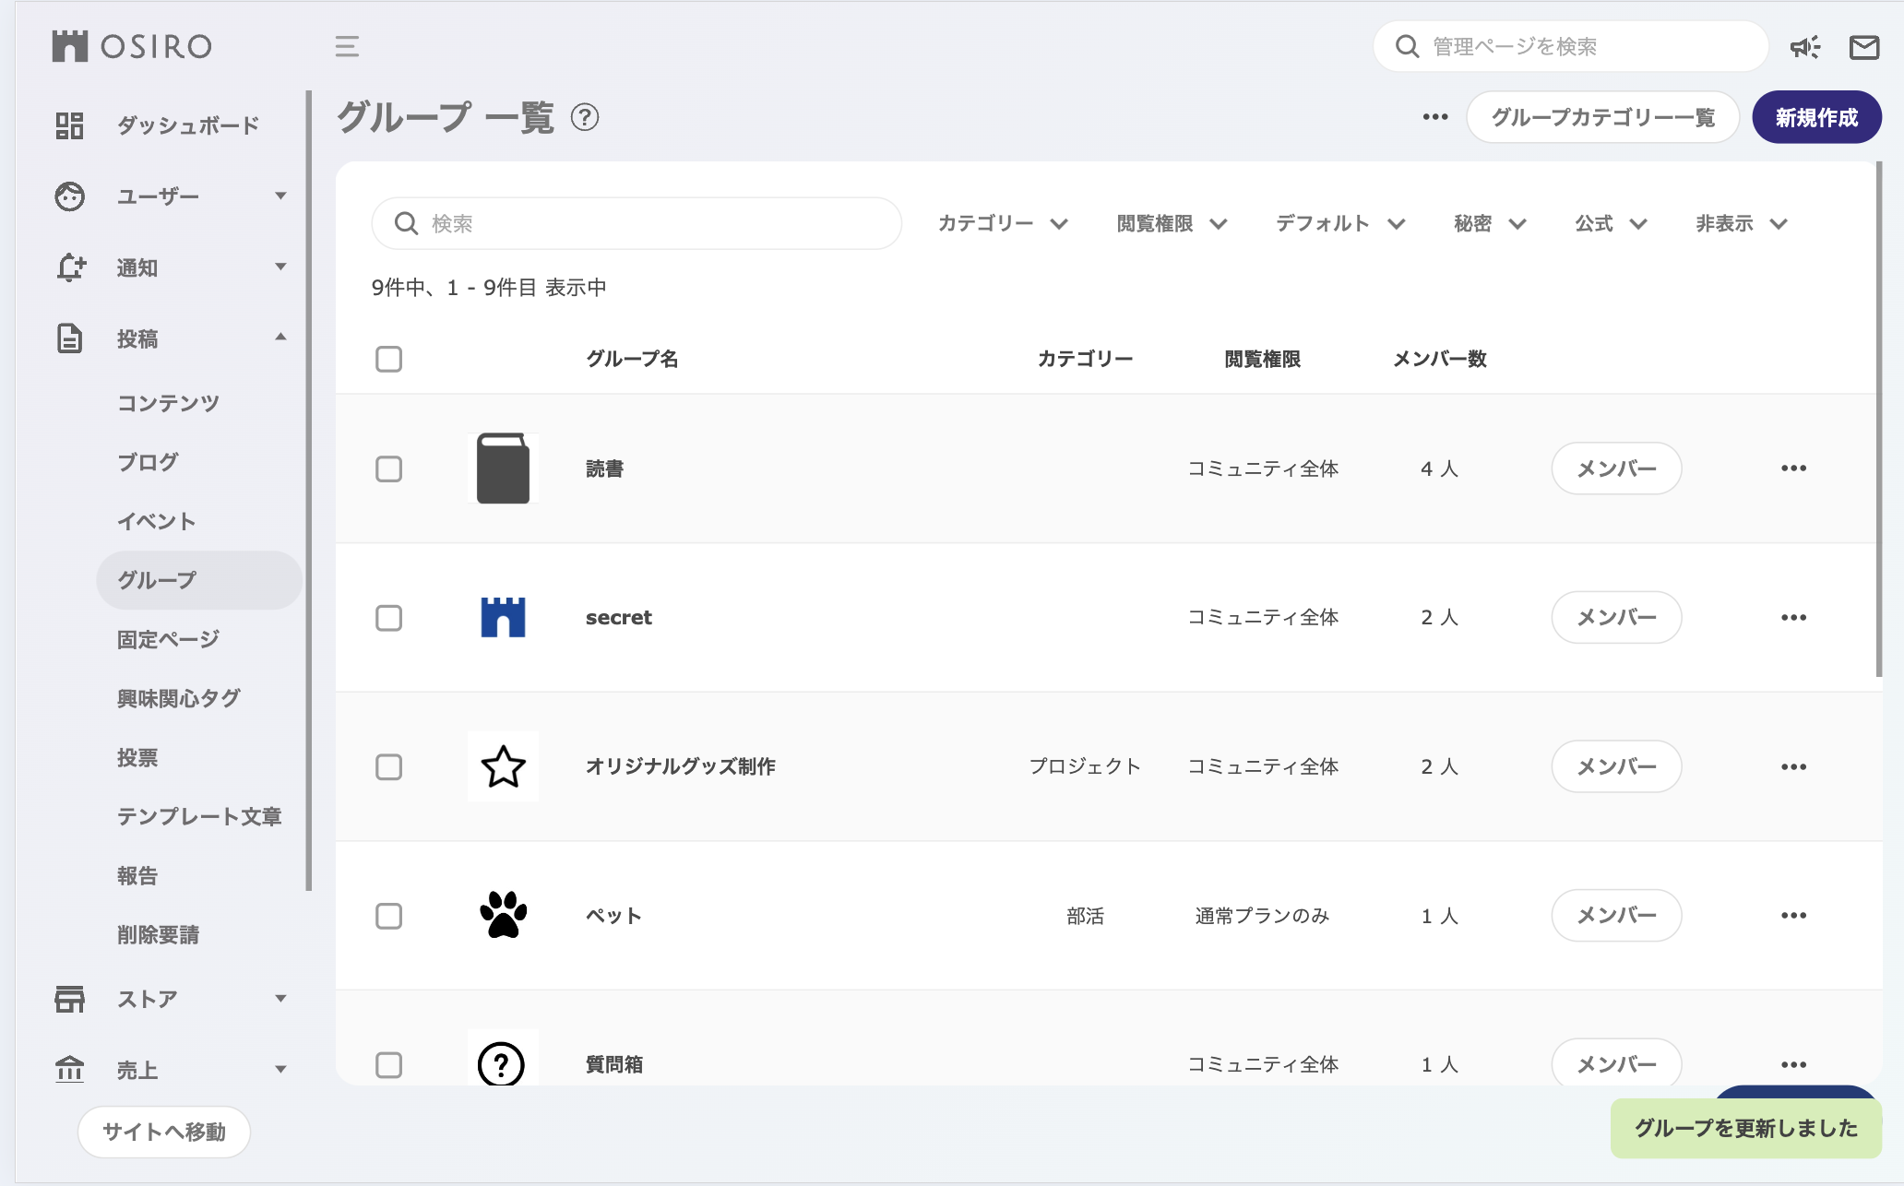The height and width of the screenshot is (1186, 1904).
Task: Open コンテンツ in the sidebar menu
Action: (x=168, y=403)
